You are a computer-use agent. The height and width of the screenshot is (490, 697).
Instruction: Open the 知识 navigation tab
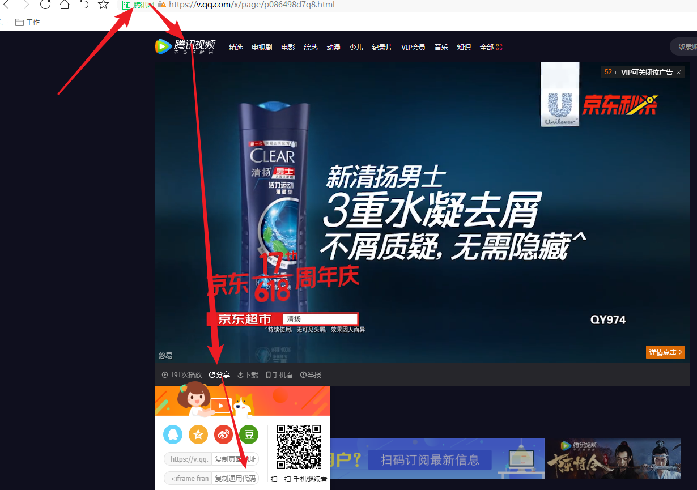(x=464, y=48)
